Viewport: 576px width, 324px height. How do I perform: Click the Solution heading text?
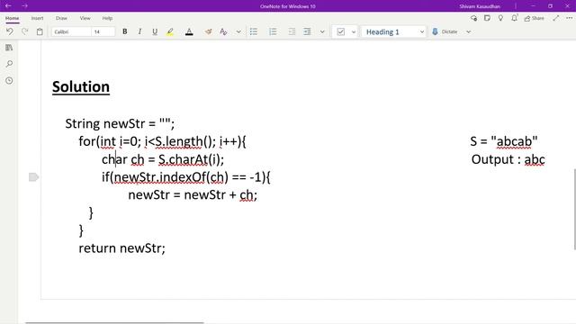point(81,87)
